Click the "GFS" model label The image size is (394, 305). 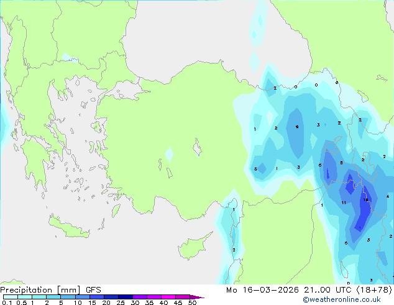(x=93, y=290)
